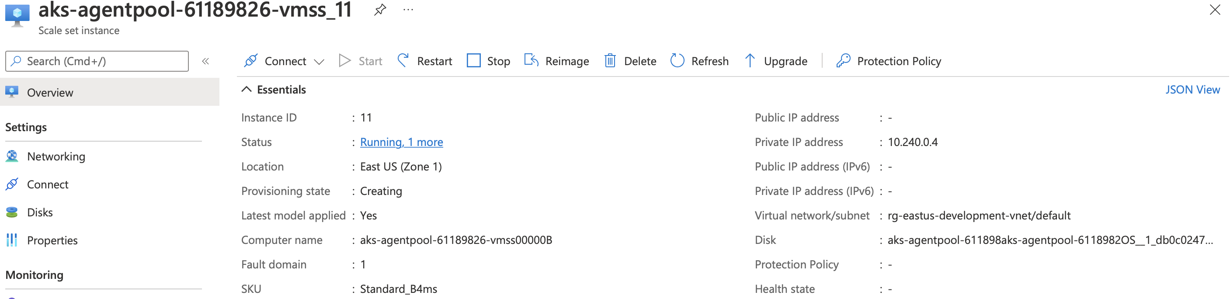Click the Search (Cmd+/) field

tap(97, 61)
